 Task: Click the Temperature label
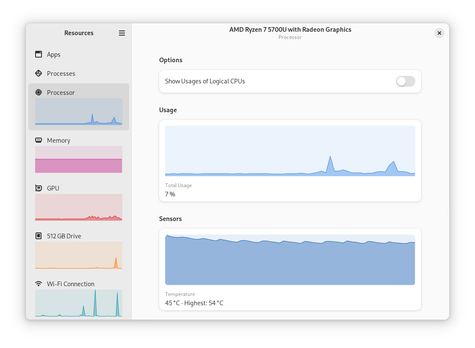[x=180, y=294]
